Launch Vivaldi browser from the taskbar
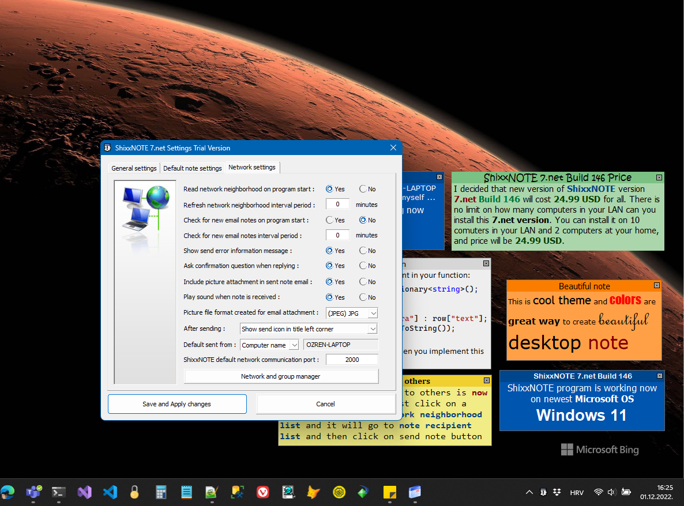This screenshot has width=684, height=506. tap(262, 492)
